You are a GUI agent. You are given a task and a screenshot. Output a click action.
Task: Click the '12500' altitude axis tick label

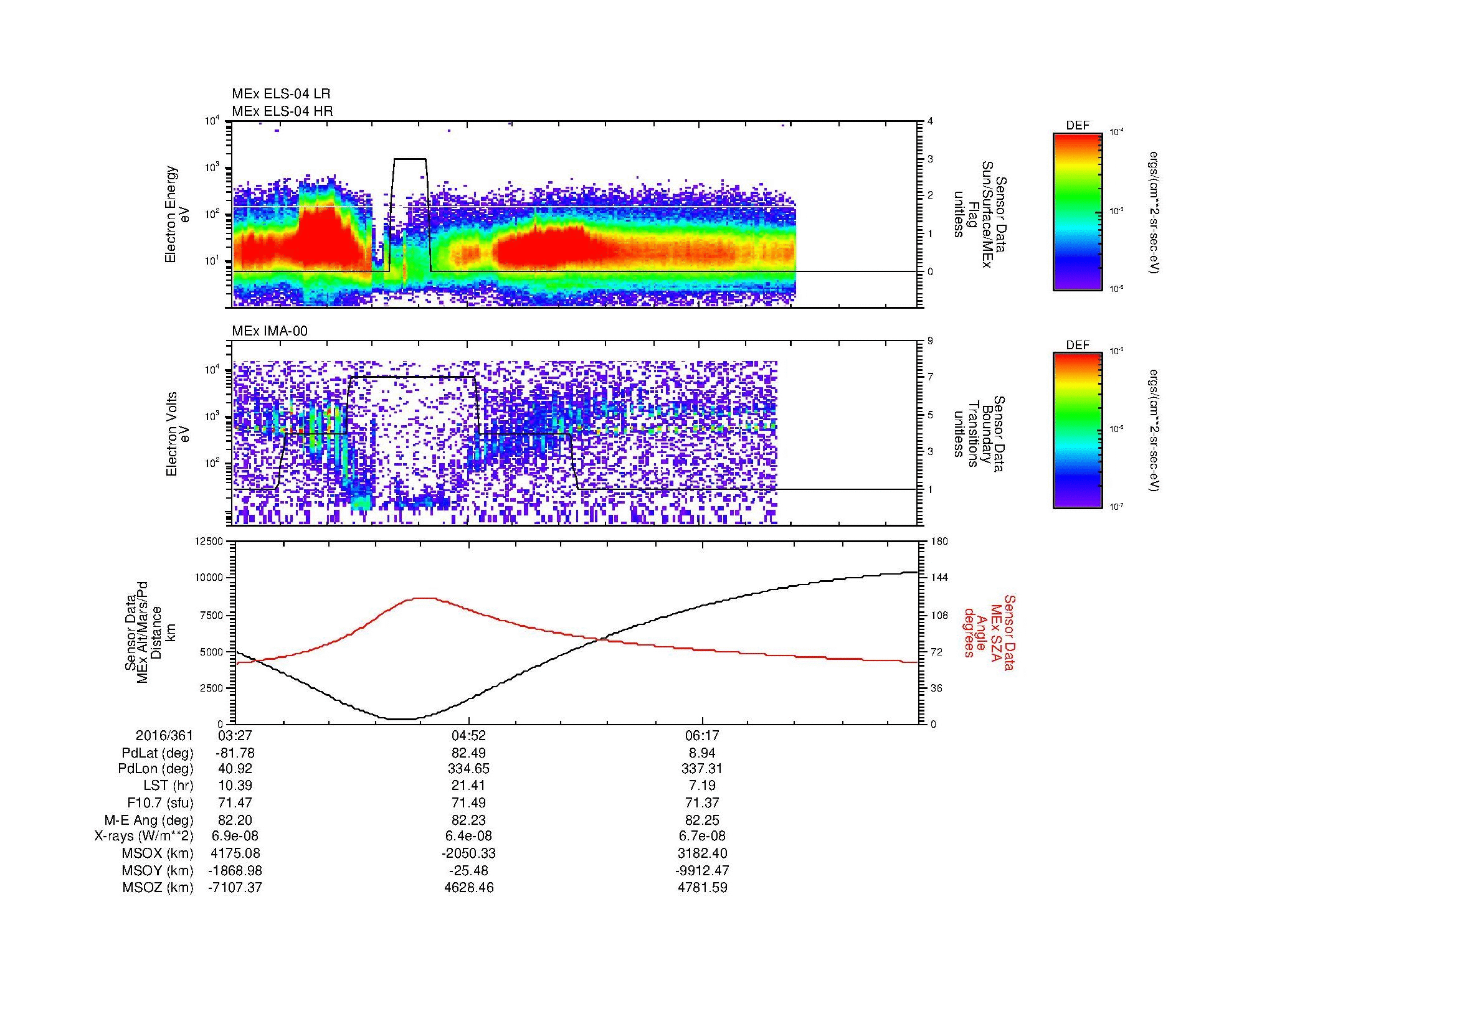pyautogui.click(x=210, y=542)
